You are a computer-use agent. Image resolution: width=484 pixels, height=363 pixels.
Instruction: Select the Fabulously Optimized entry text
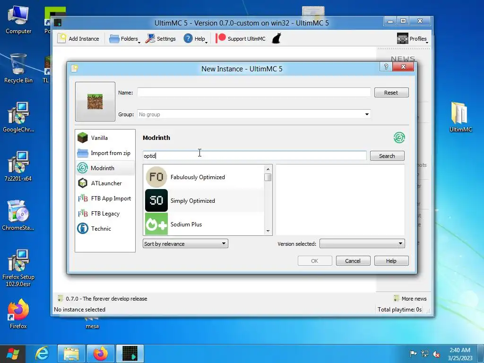click(198, 177)
